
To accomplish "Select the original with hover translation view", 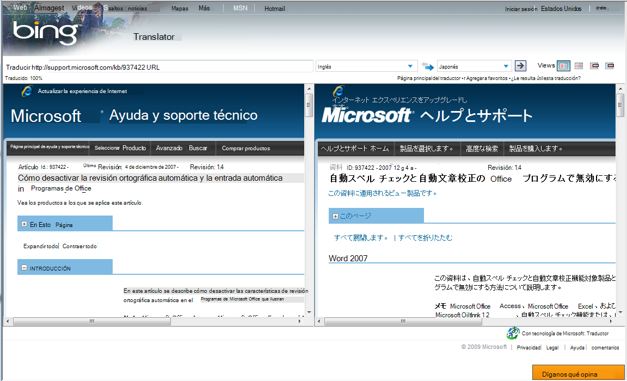I will [594, 65].
